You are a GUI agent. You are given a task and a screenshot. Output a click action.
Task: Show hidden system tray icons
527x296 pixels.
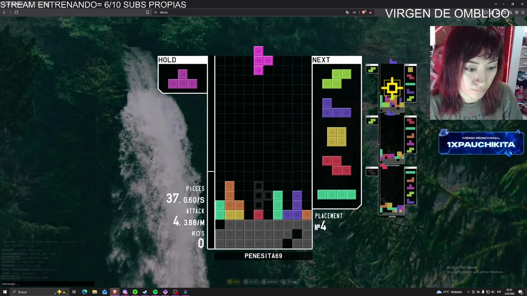tap(469, 292)
